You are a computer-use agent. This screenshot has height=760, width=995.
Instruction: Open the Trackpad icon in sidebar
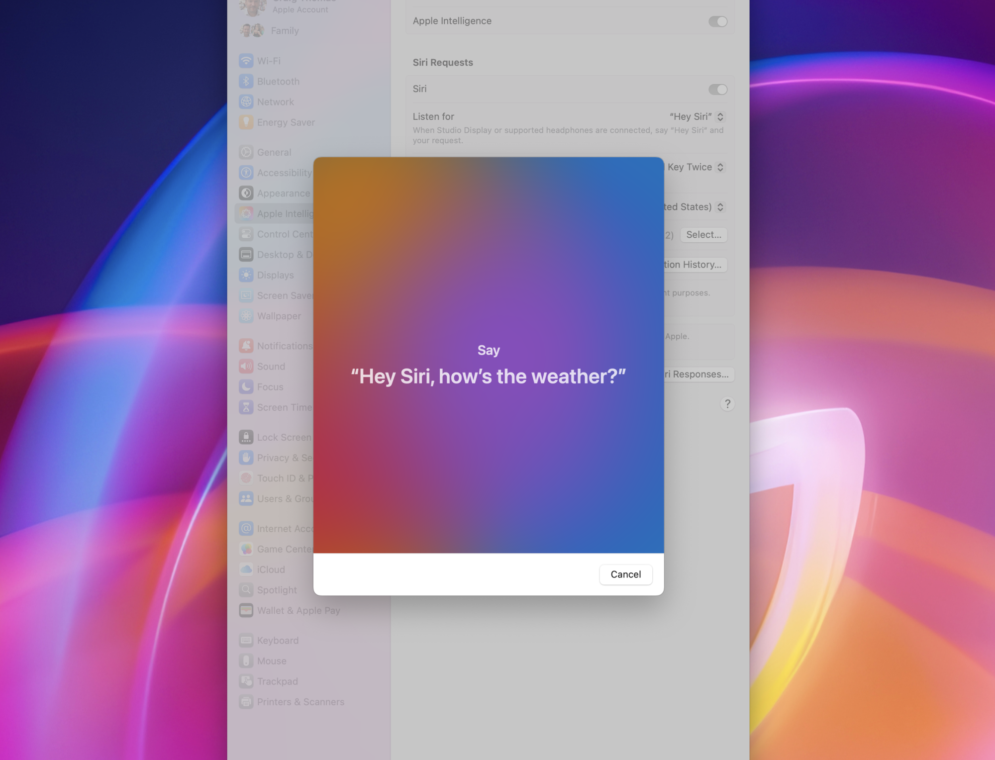pyautogui.click(x=246, y=681)
